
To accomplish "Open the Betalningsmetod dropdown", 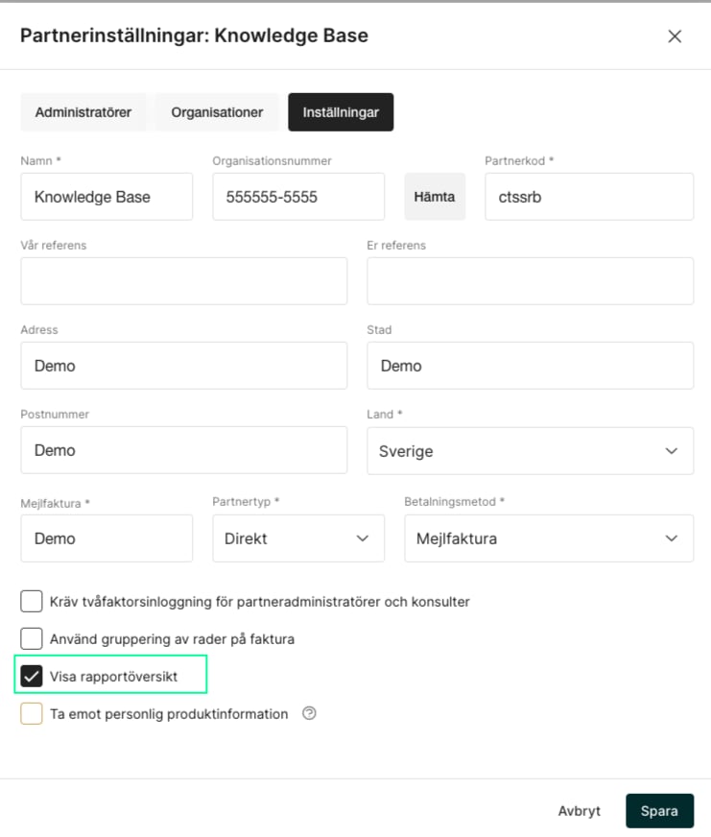I will point(549,538).
